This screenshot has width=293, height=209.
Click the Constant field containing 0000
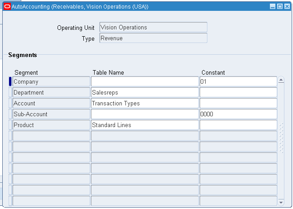point(238,114)
